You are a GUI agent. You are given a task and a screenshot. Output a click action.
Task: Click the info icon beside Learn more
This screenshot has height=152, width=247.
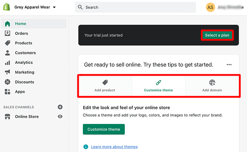coord(86,147)
